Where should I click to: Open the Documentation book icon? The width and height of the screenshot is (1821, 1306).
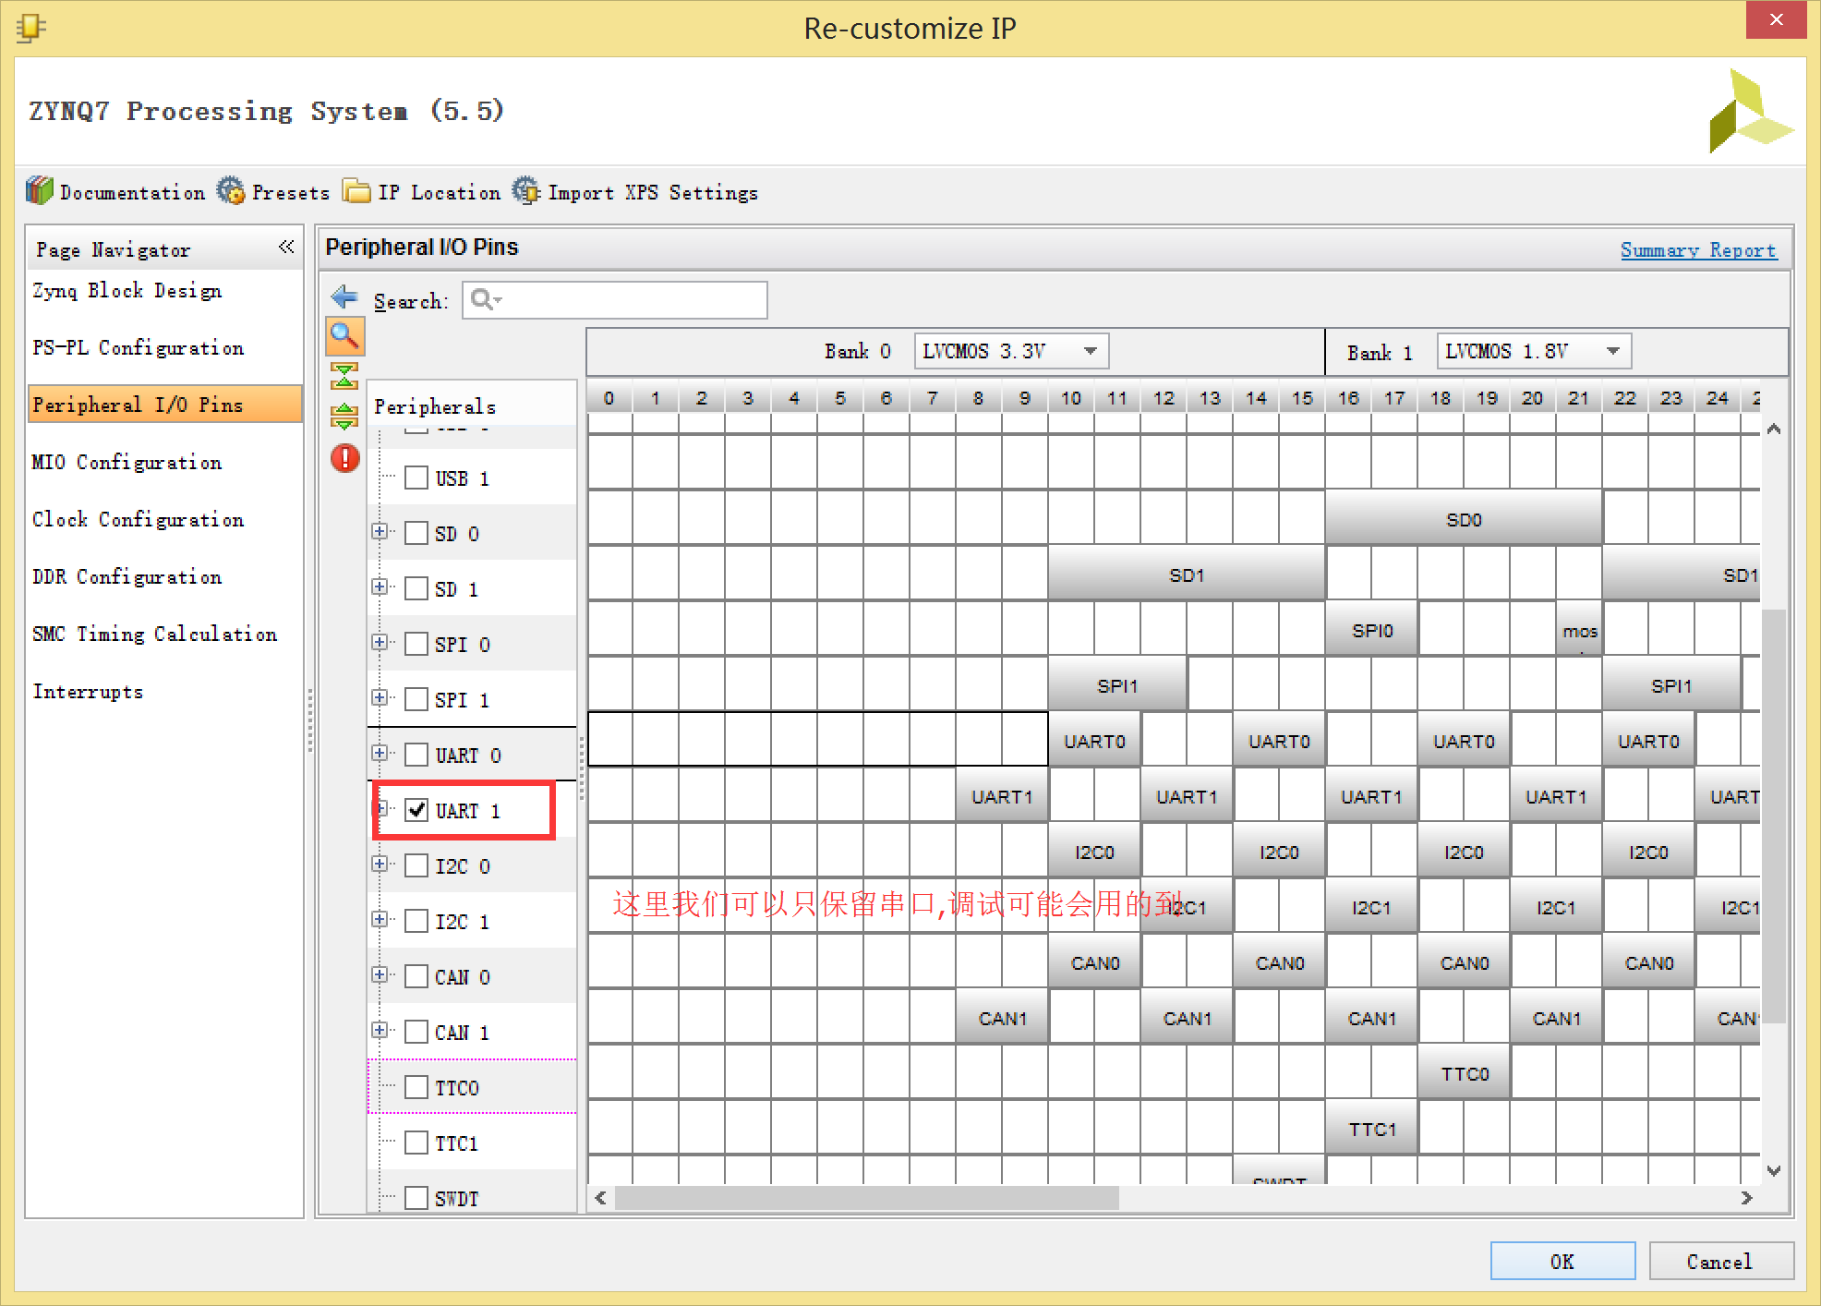click(x=40, y=191)
